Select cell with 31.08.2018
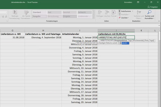Image resolution: width=161 pixels, height=107 pixels. click(x=12, y=37)
